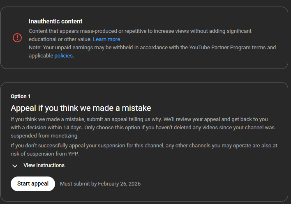Click paragraph about other channels at risk of suspension

(144, 150)
